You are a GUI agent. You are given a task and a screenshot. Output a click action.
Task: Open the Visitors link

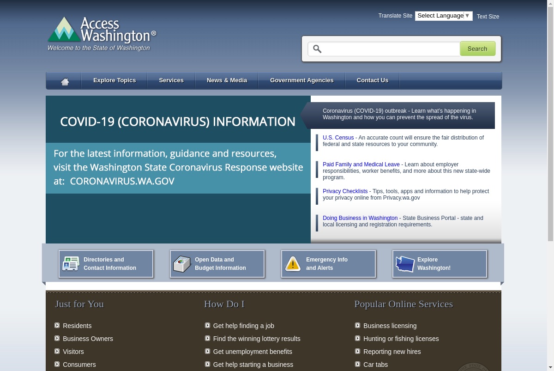(x=73, y=352)
